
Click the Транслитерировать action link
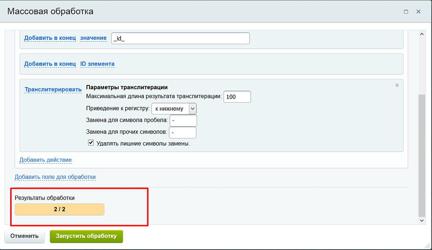tap(53, 89)
